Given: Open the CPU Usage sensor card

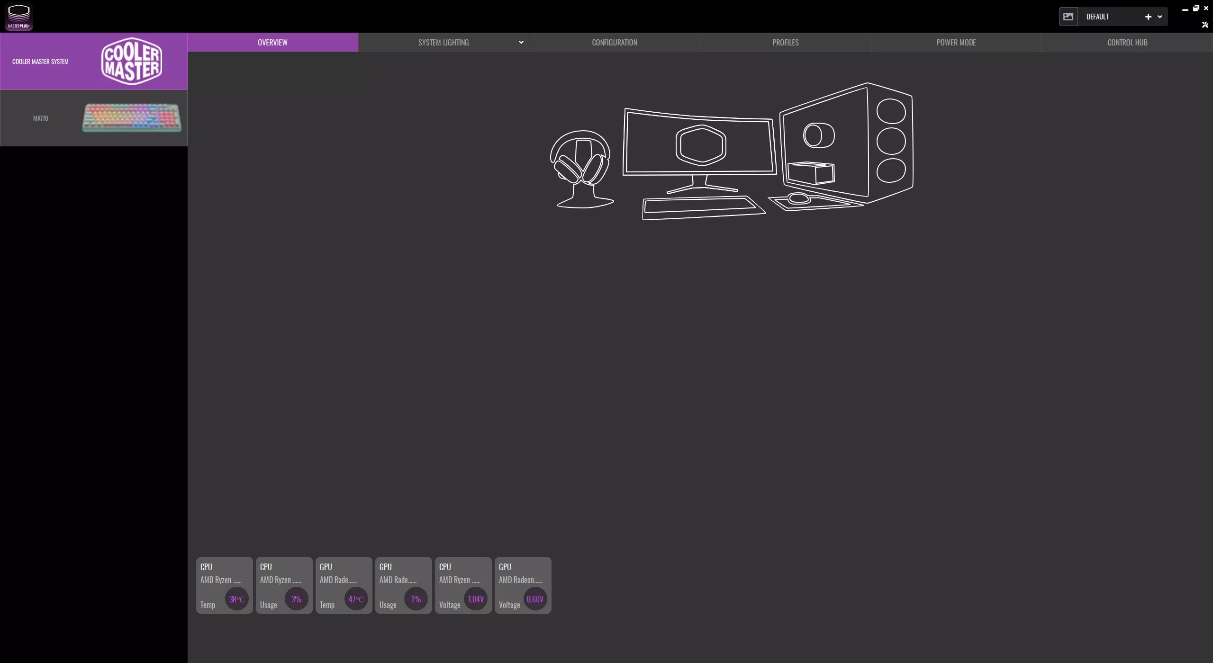Looking at the screenshot, I should (x=284, y=585).
